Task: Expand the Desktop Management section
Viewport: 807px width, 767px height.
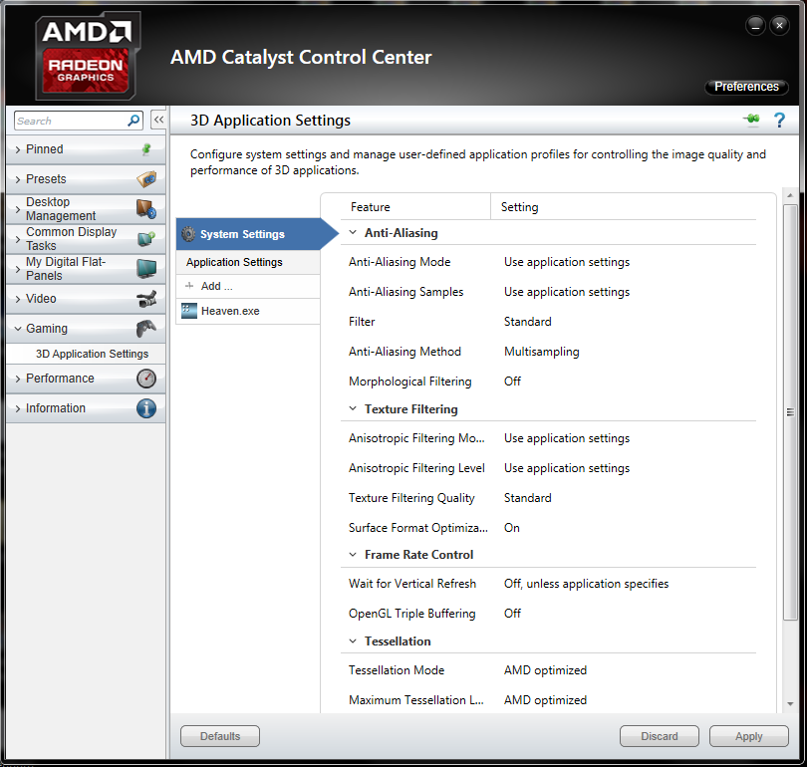Action: pos(18,209)
